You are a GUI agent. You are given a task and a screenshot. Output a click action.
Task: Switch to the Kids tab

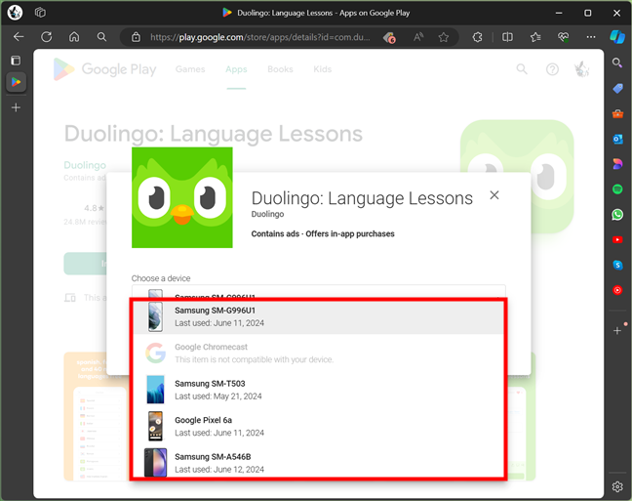(x=323, y=69)
